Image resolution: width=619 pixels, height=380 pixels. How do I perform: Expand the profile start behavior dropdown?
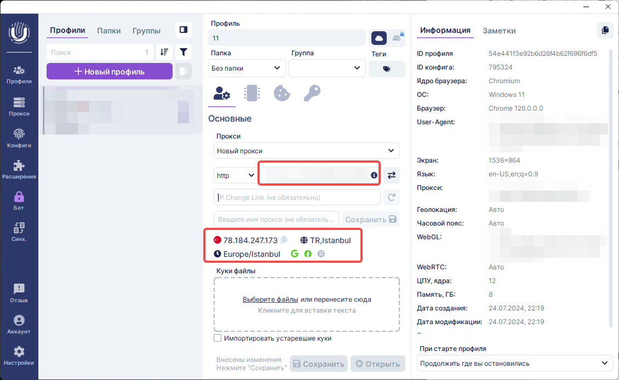tap(515, 363)
